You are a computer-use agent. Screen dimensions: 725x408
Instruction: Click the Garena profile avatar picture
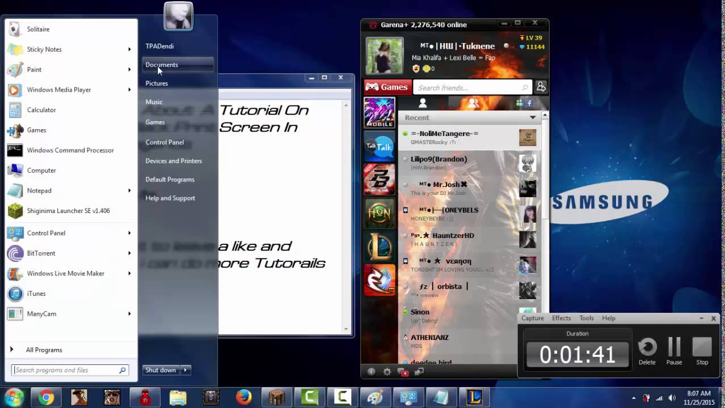coord(384,56)
